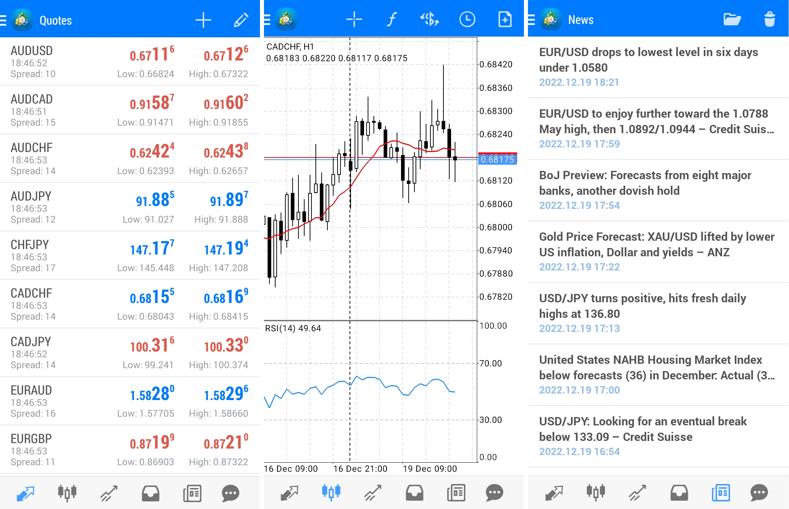Screen dimensions: 789x509
Task: Select Quotes tab in Quotes panel bottom bar
Action: click(25, 493)
